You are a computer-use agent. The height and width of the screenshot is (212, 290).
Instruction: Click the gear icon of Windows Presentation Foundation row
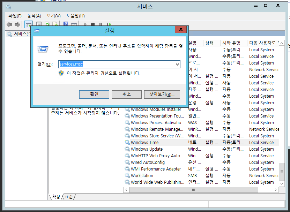(x=127, y=116)
